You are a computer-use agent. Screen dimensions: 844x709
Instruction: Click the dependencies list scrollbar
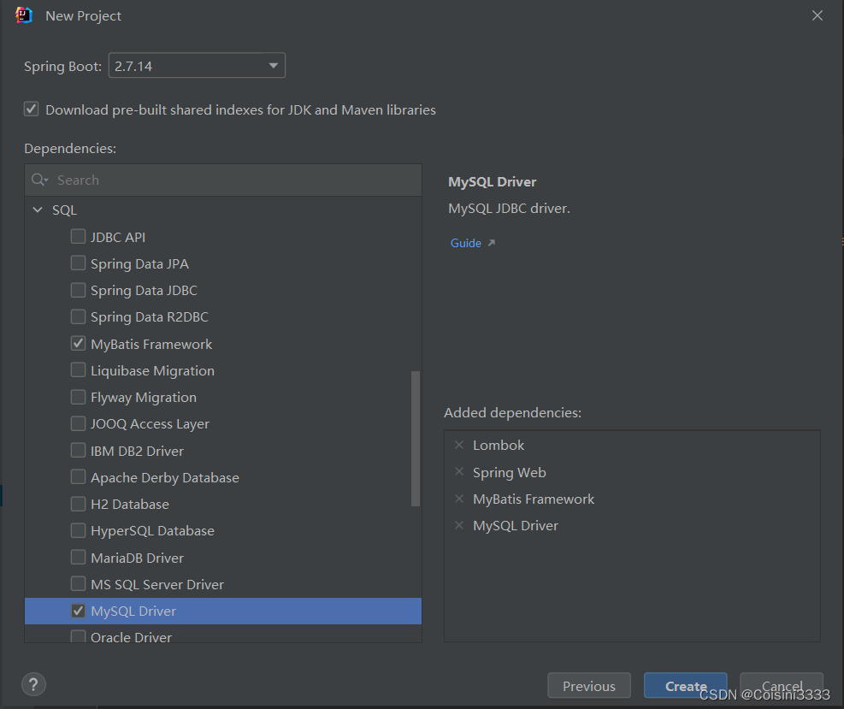[416, 436]
